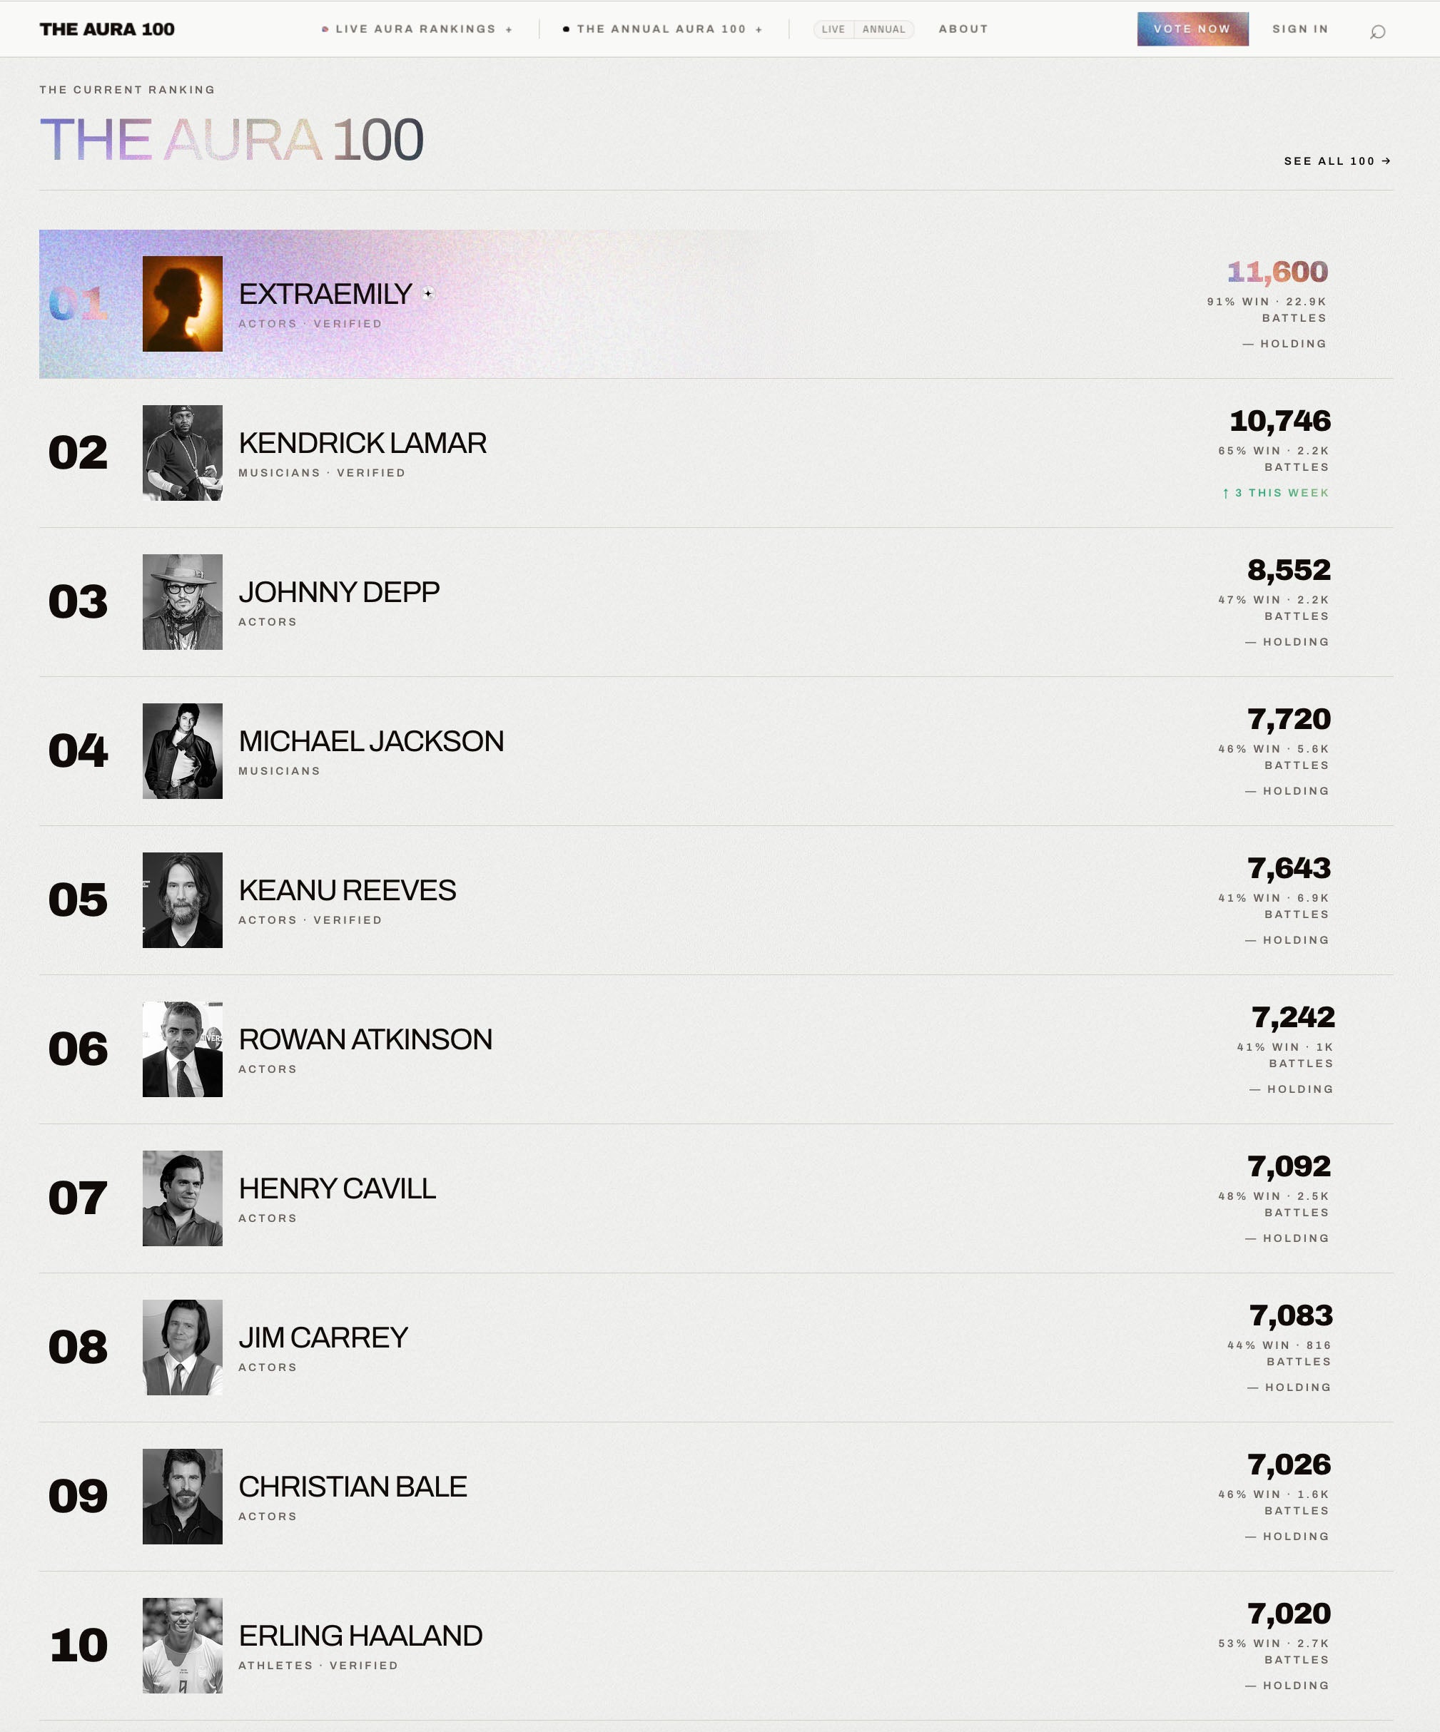Select the Christian Bale ranking row
The height and width of the screenshot is (1732, 1440).
click(716, 1497)
